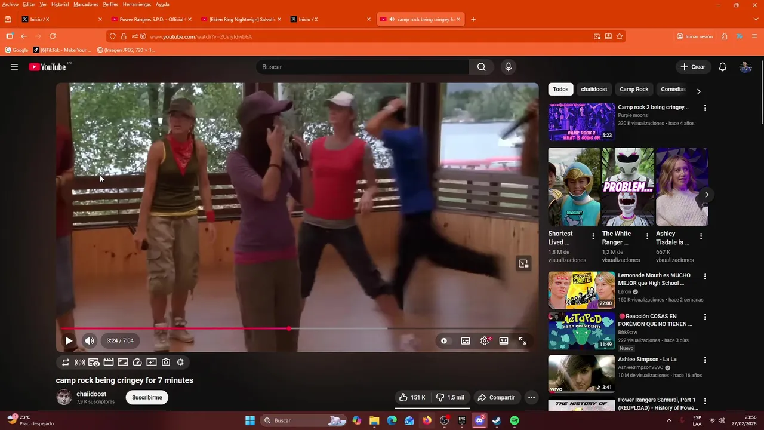Seek on the red progress bar
The height and width of the screenshot is (430, 764).
(x=297, y=328)
